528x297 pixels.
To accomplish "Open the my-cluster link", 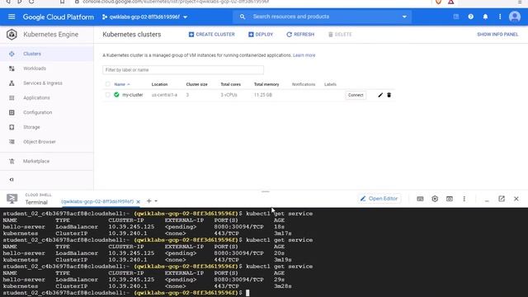I will 132,95.
